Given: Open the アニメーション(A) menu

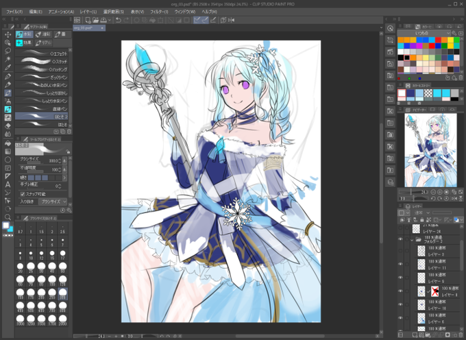Looking at the screenshot, I should tap(61, 12).
